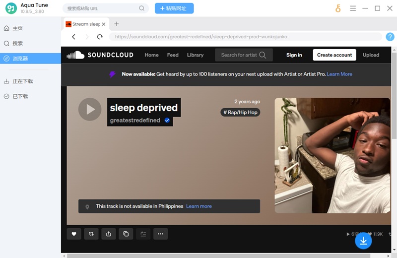Viewport: 397px width, 258px height.
Task: Open 搜索 search in sidebar
Action: [x=30, y=43]
